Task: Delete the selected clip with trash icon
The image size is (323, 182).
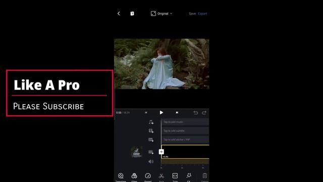Action: [x=205, y=177]
